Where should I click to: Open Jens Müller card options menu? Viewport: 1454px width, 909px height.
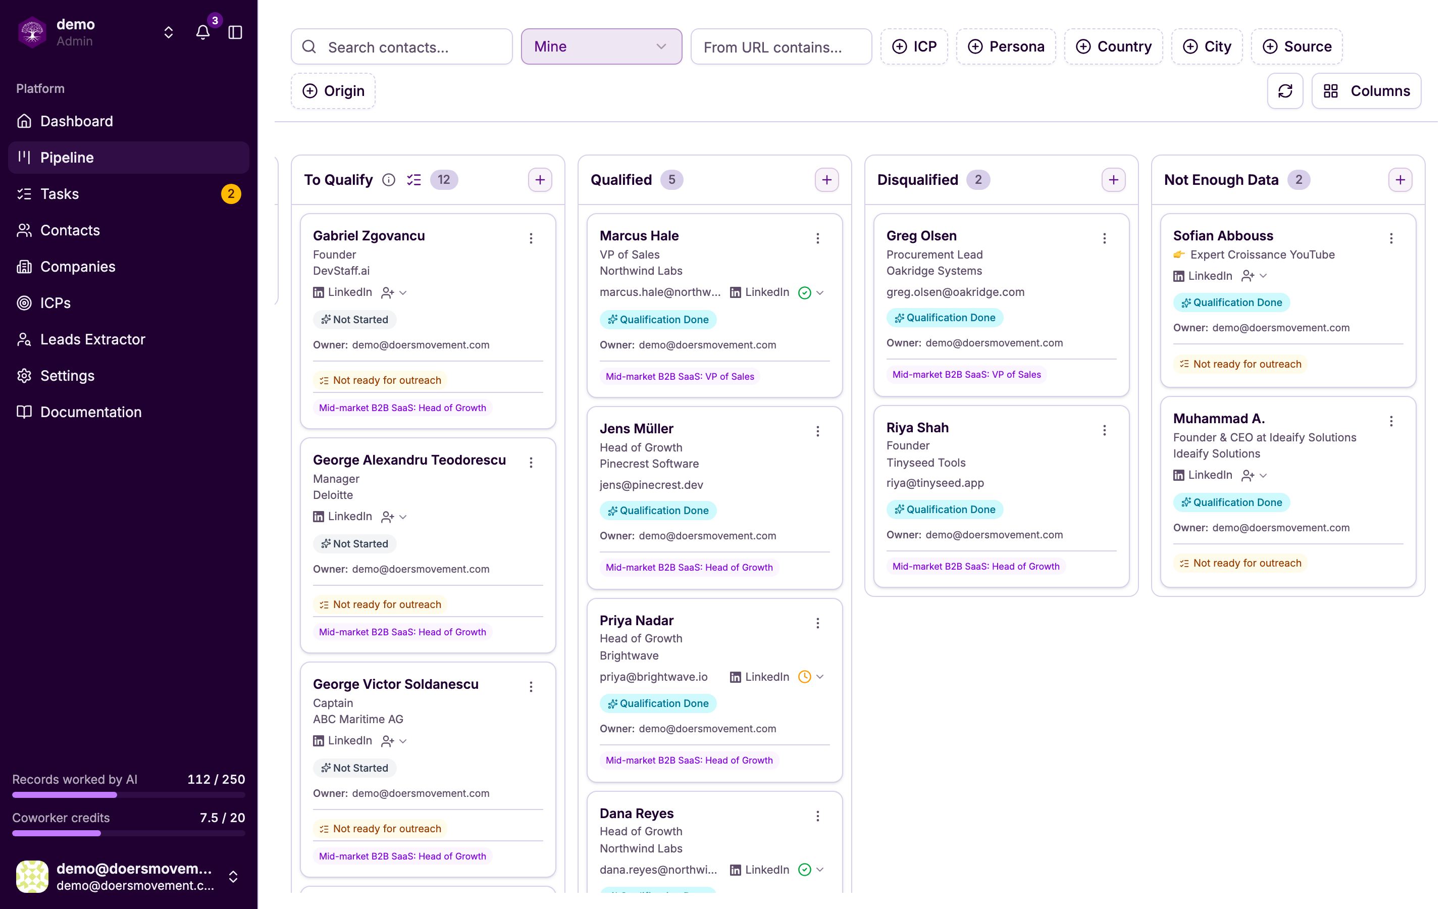818,432
